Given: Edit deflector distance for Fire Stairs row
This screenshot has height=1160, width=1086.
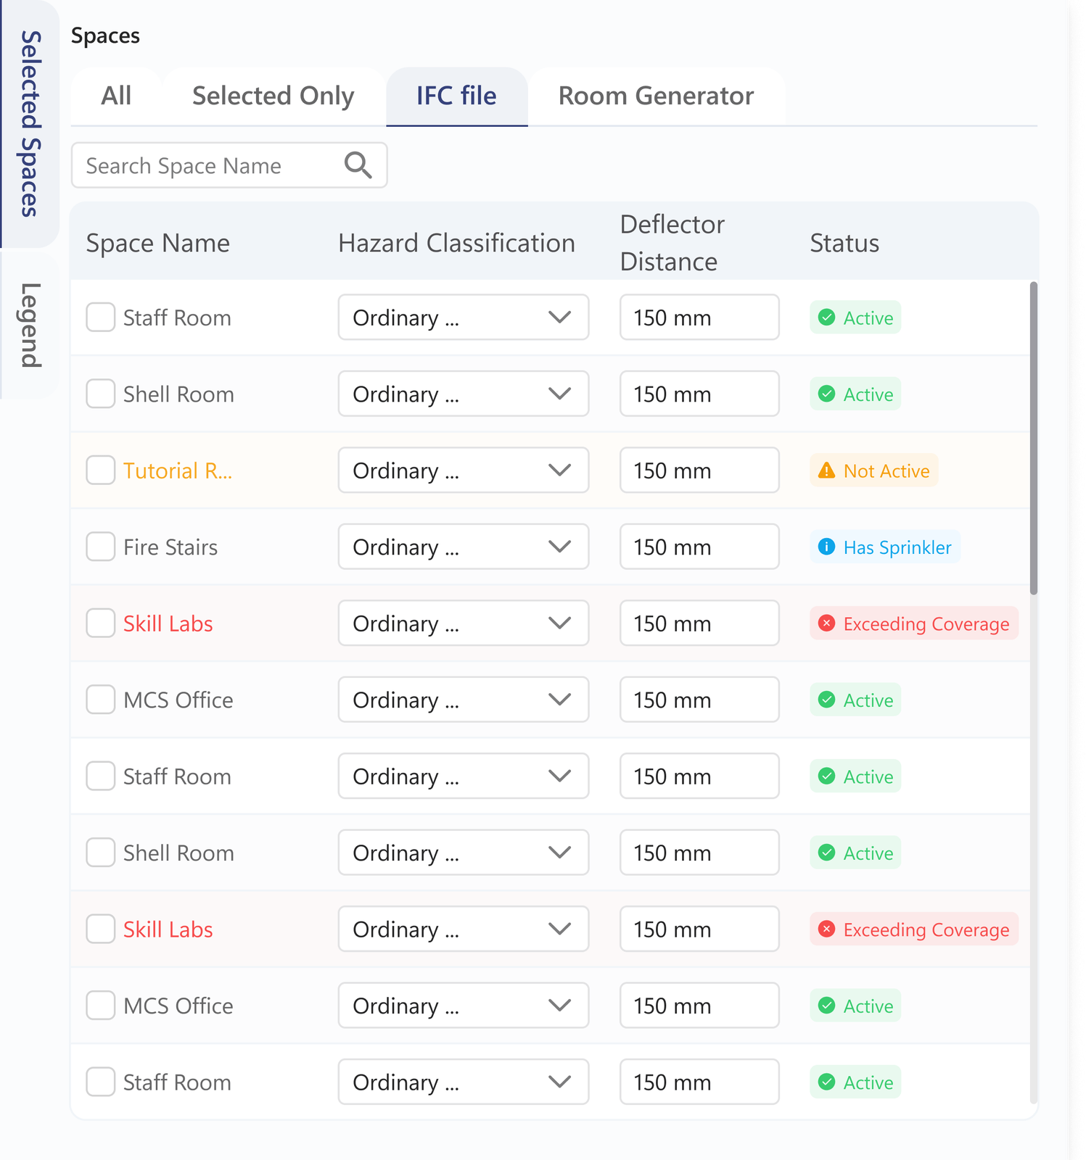Looking at the screenshot, I should (x=699, y=547).
